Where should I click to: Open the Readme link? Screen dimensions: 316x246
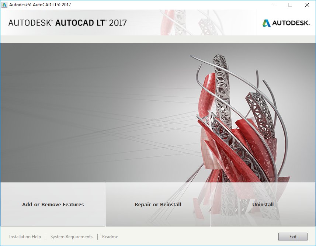click(x=110, y=236)
